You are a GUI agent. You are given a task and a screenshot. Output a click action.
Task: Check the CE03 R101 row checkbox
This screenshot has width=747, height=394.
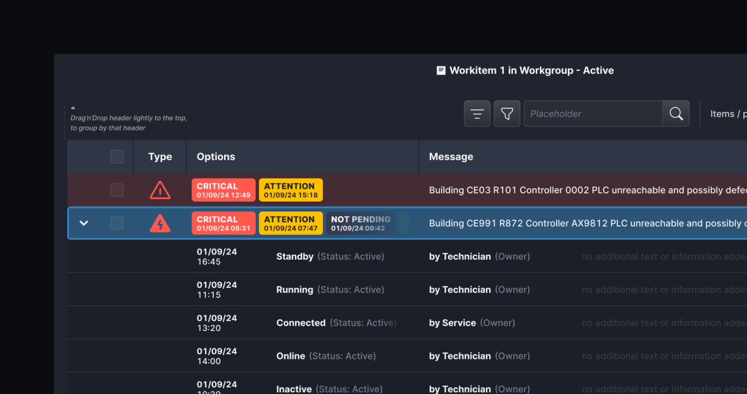[x=117, y=190]
